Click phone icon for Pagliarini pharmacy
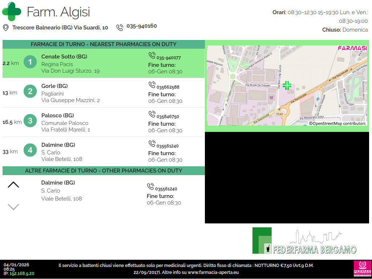Image resolution: width=372 pixels, height=279 pixels. pos(152,85)
